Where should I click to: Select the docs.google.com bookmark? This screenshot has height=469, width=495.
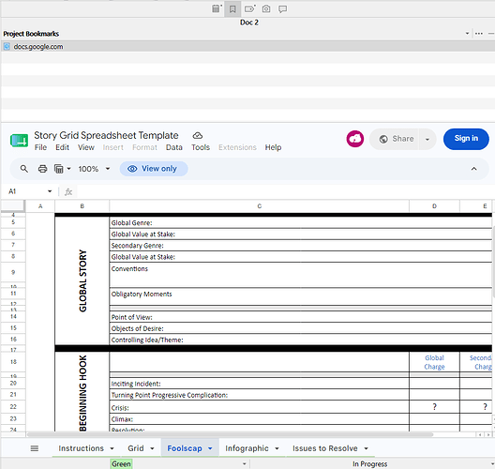pos(38,47)
